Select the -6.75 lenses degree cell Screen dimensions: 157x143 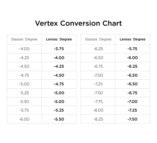132,93
